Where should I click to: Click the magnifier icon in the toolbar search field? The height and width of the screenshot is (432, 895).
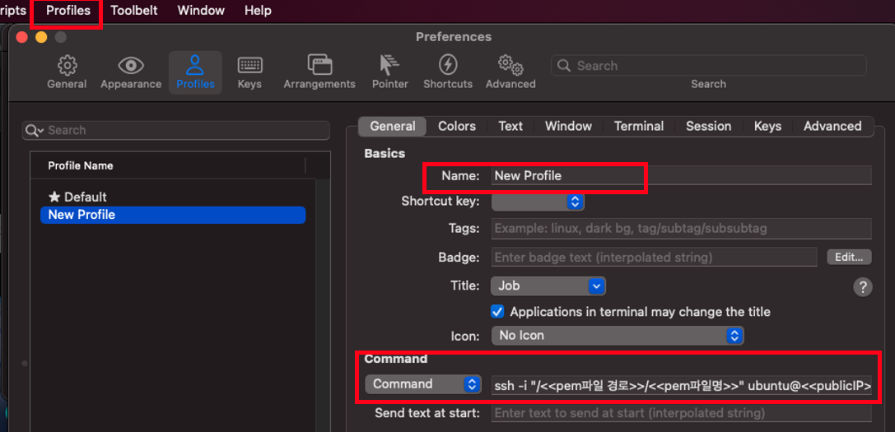(x=564, y=66)
